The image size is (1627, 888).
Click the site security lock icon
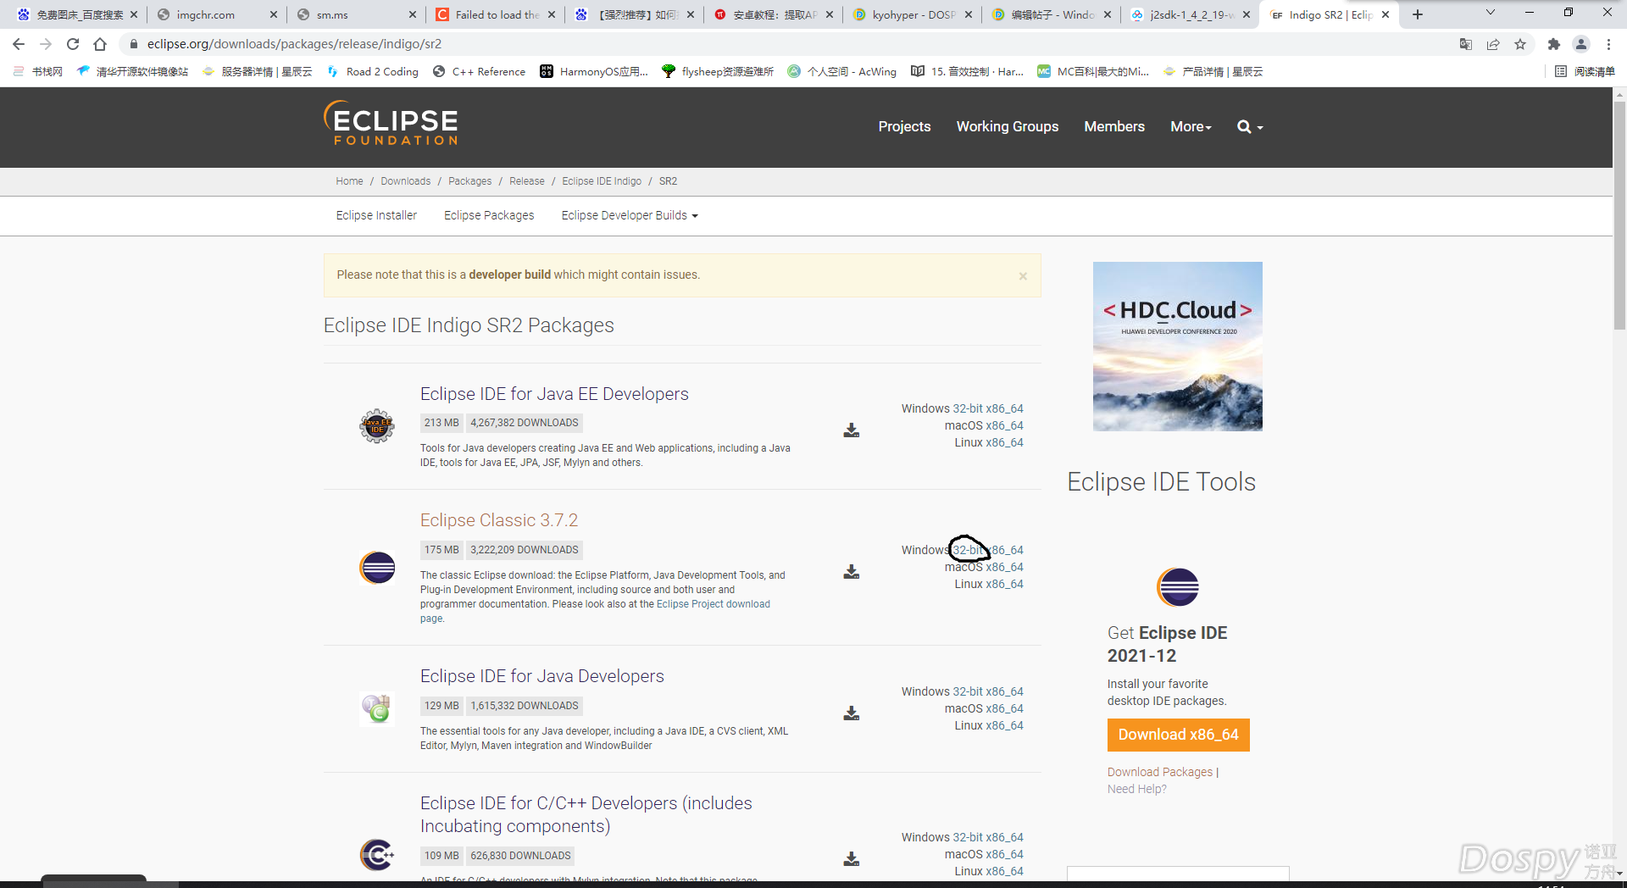pos(133,44)
